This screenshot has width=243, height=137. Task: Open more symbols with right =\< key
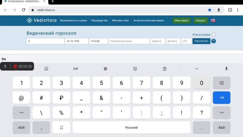click(221, 113)
